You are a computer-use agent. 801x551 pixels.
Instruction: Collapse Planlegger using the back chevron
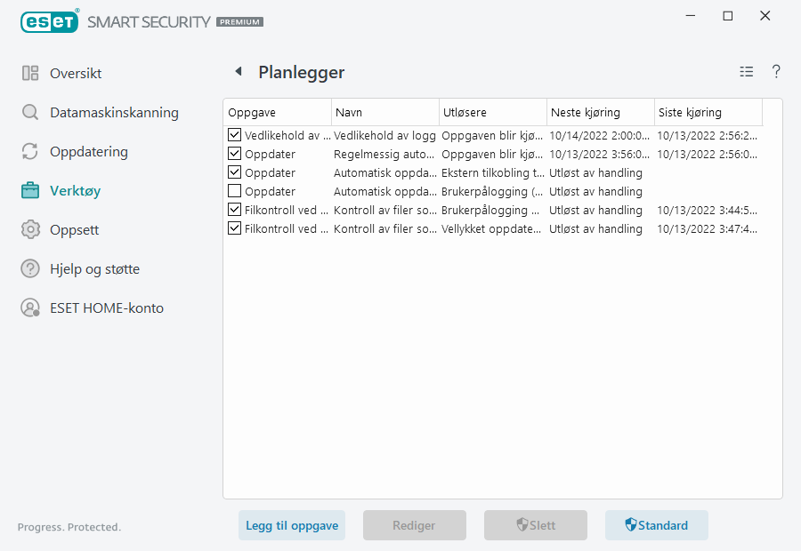tap(239, 71)
